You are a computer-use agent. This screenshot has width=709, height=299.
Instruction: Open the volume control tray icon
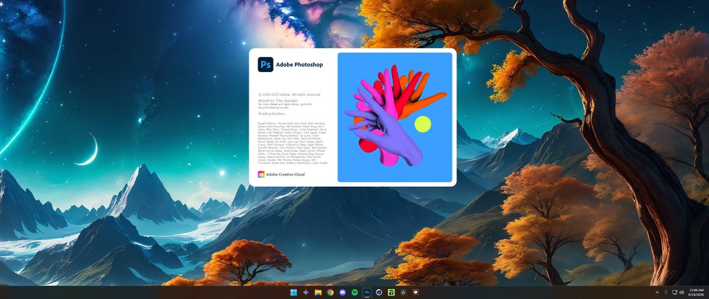point(681,292)
